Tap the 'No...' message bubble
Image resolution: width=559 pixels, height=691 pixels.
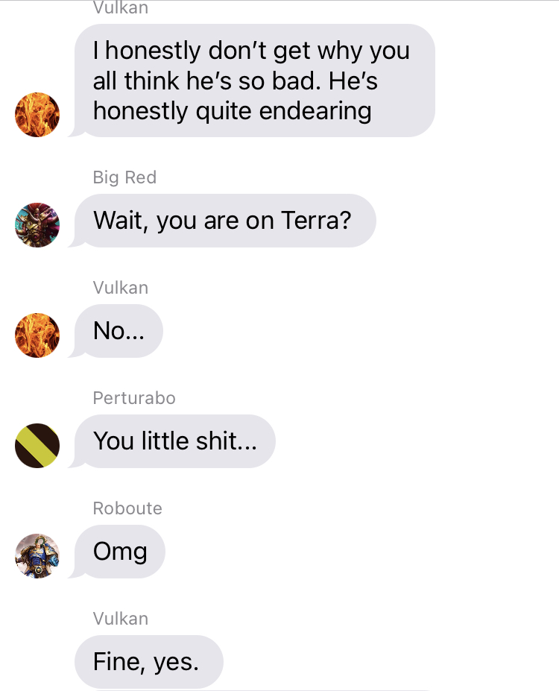[119, 330]
